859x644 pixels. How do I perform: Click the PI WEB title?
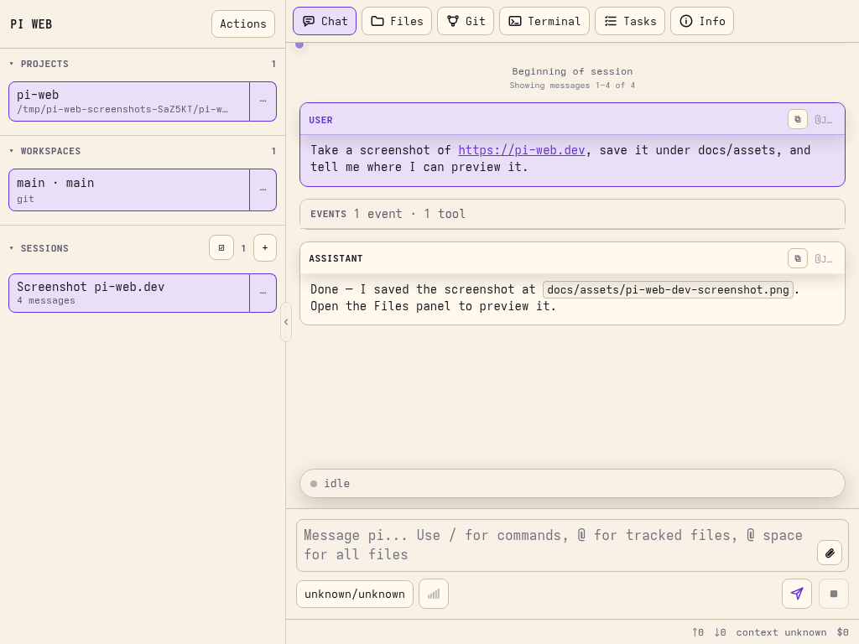click(31, 24)
